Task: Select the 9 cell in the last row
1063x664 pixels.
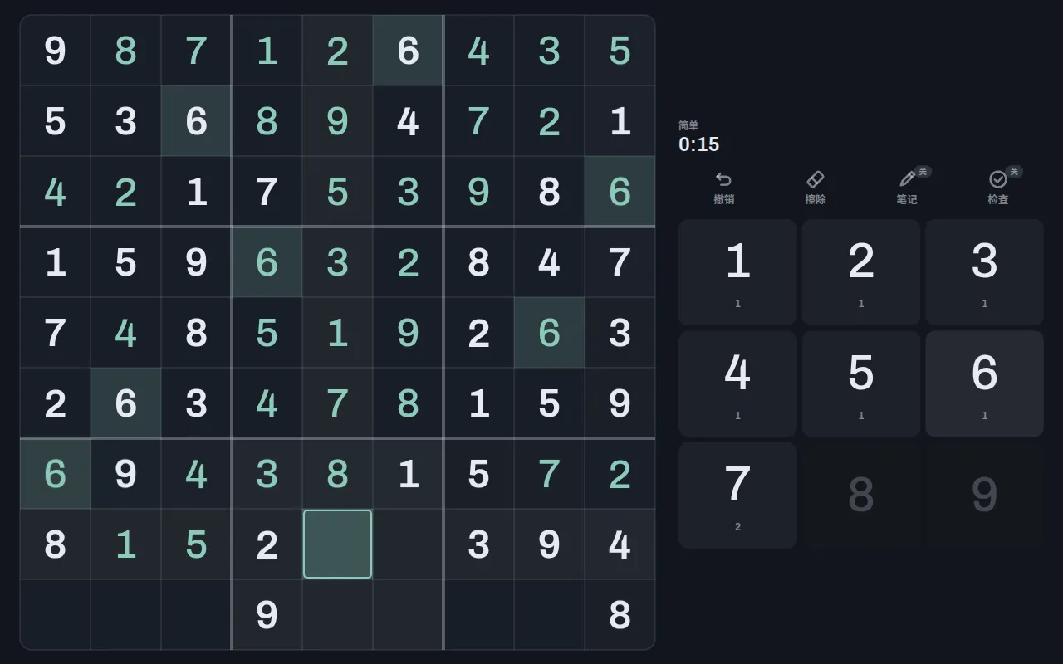Action: [x=267, y=615]
